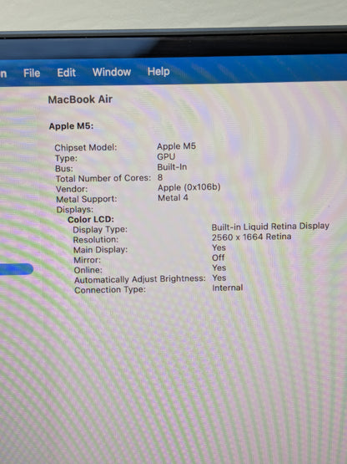The width and height of the screenshot is (347, 464).
Task: Select the 'Color LCD:' heading
Action: click(x=91, y=220)
